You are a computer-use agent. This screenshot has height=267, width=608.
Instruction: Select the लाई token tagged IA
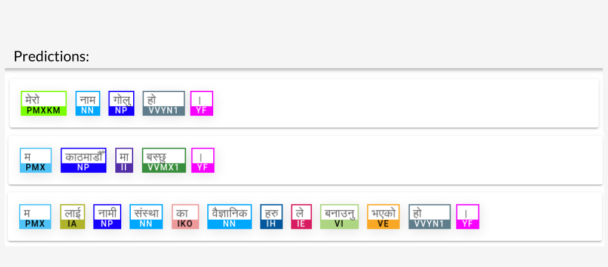[x=72, y=217]
